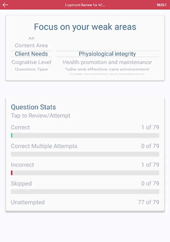Image resolution: width=170 pixels, height=242 pixels.
Task: Review the Skipped questions
Action: [85, 183]
